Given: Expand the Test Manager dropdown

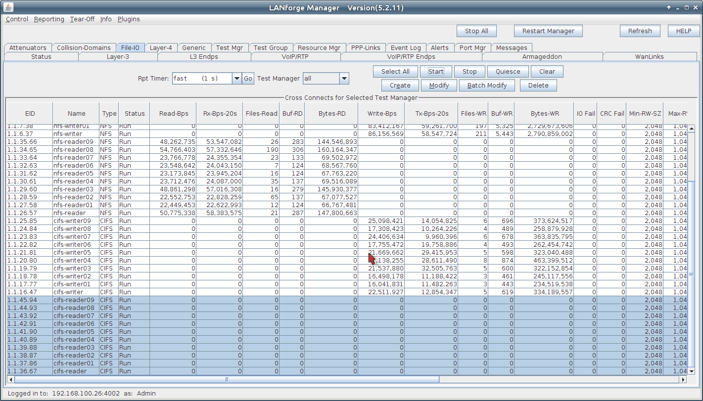Looking at the screenshot, I should coord(344,79).
